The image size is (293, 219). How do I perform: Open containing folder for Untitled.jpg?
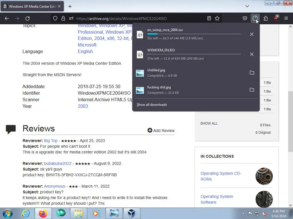(x=252, y=73)
